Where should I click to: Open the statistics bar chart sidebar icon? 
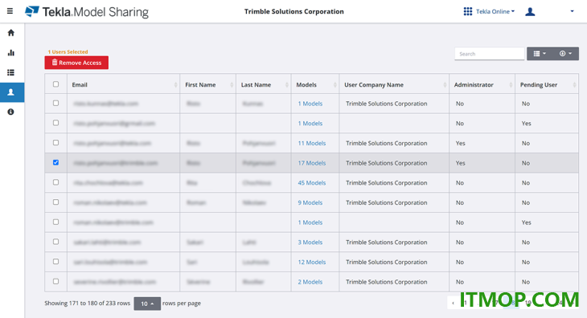click(11, 53)
